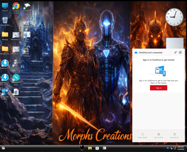
Task: Open the SecureUXTheme 3.0.0 shortcut
Action: (x=16, y=80)
